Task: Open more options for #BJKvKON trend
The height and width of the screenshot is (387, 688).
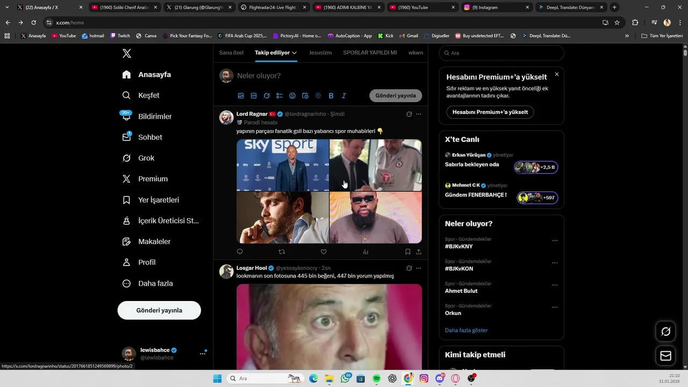Action: [555, 263]
